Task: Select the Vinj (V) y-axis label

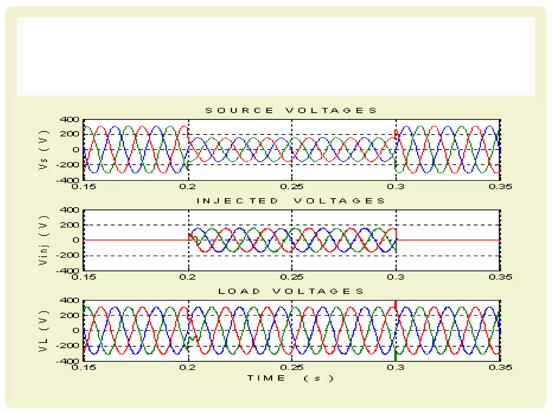Action: (x=43, y=240)
